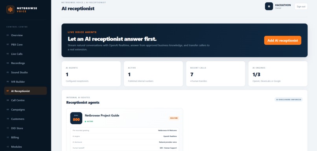Click the REALTIME tag on agent card

tap(174, 118)
